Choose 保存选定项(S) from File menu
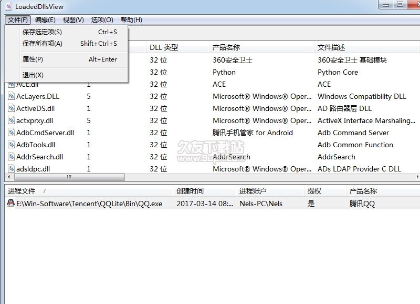 70,32
